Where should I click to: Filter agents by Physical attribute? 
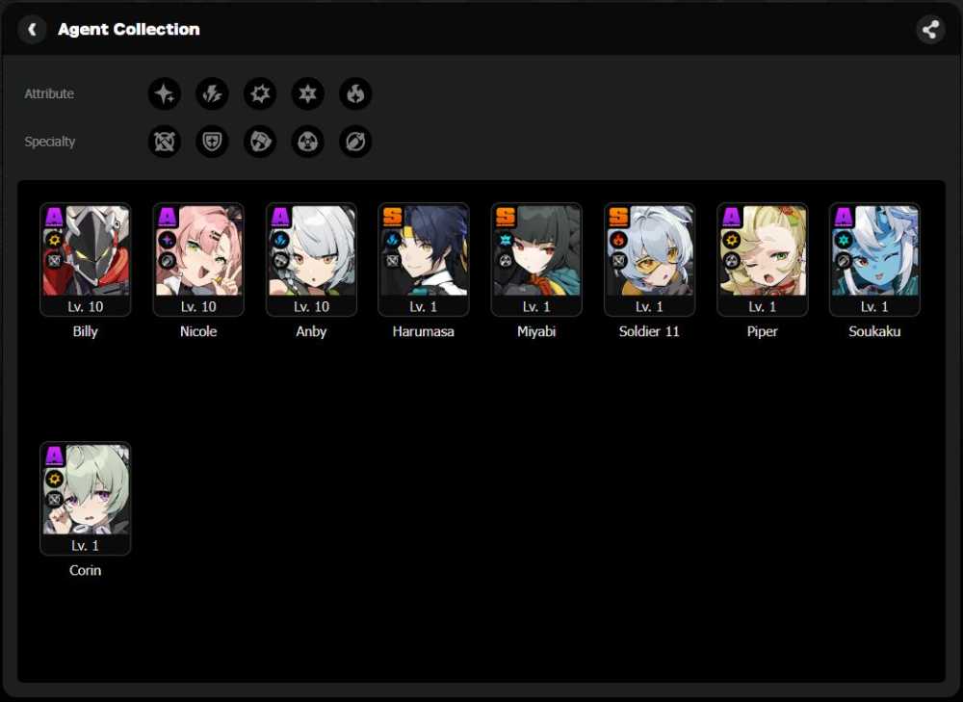260,94
